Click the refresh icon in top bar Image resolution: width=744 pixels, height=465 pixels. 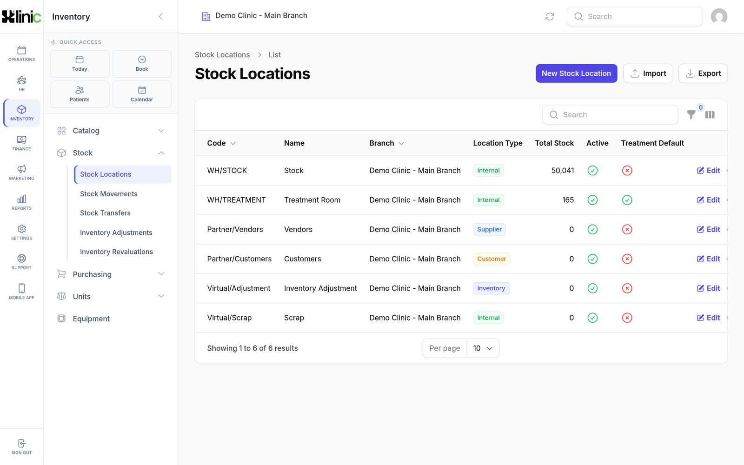550,17
